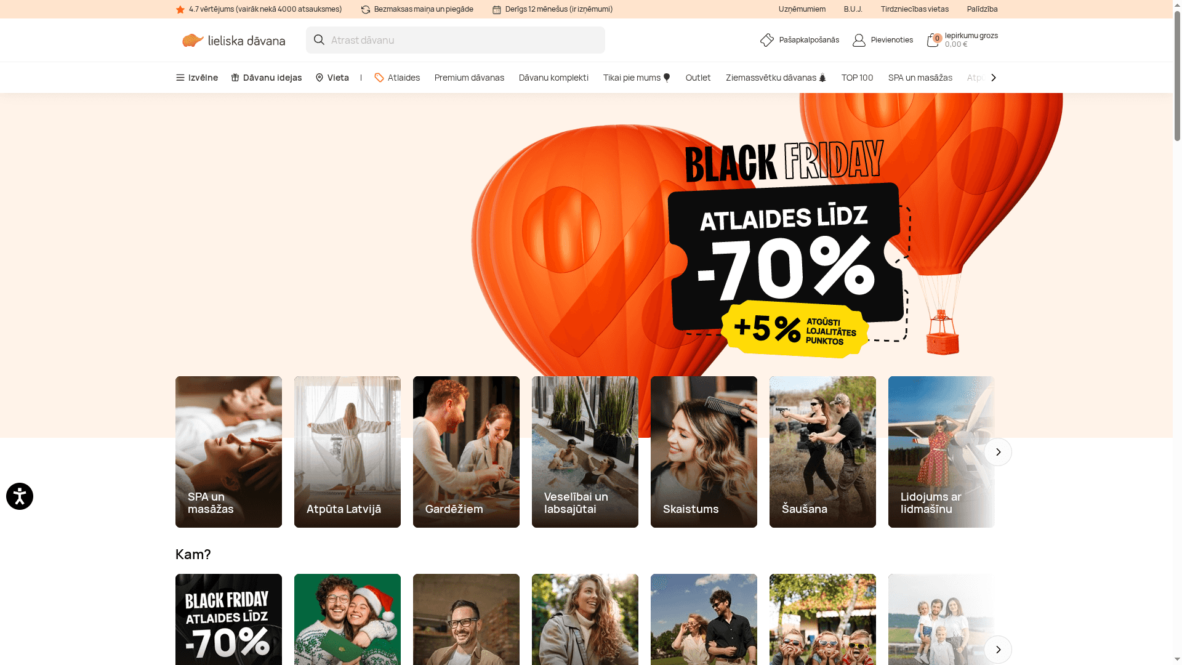
Task: Click inside the Atrast dāvanu search field
Action: (431, 39)
